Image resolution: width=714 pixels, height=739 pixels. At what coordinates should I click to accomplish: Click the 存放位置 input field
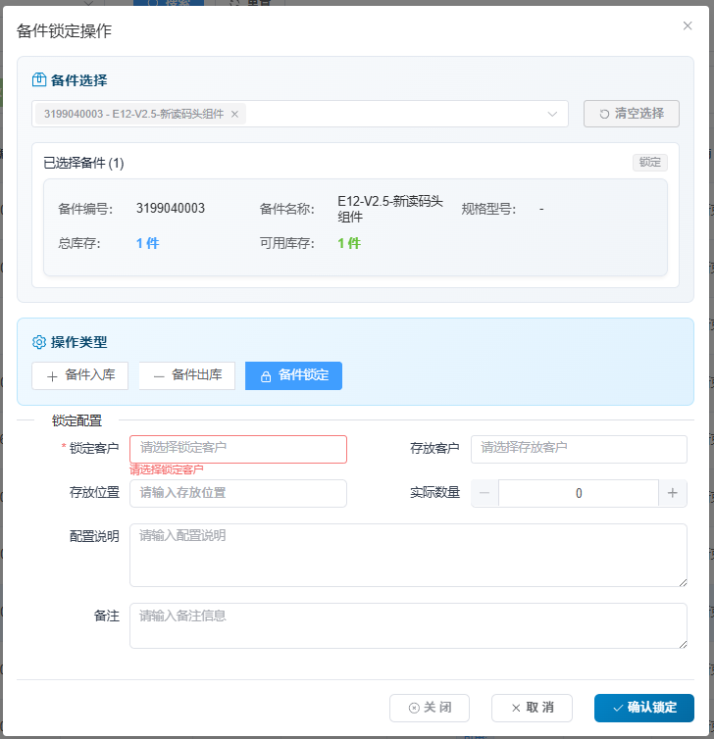[238, 493]
